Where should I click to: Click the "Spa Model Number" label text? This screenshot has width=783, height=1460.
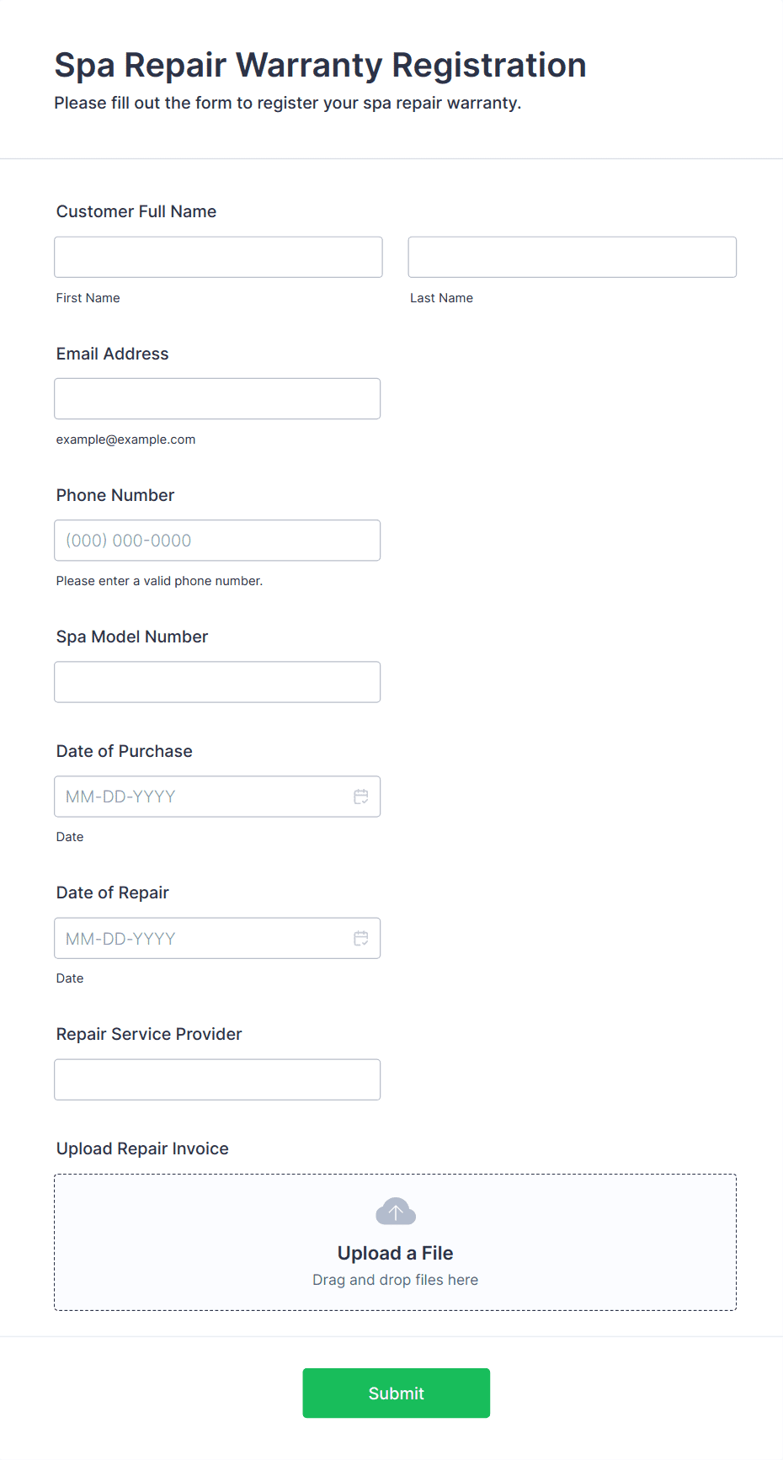[x=132, y=637]
